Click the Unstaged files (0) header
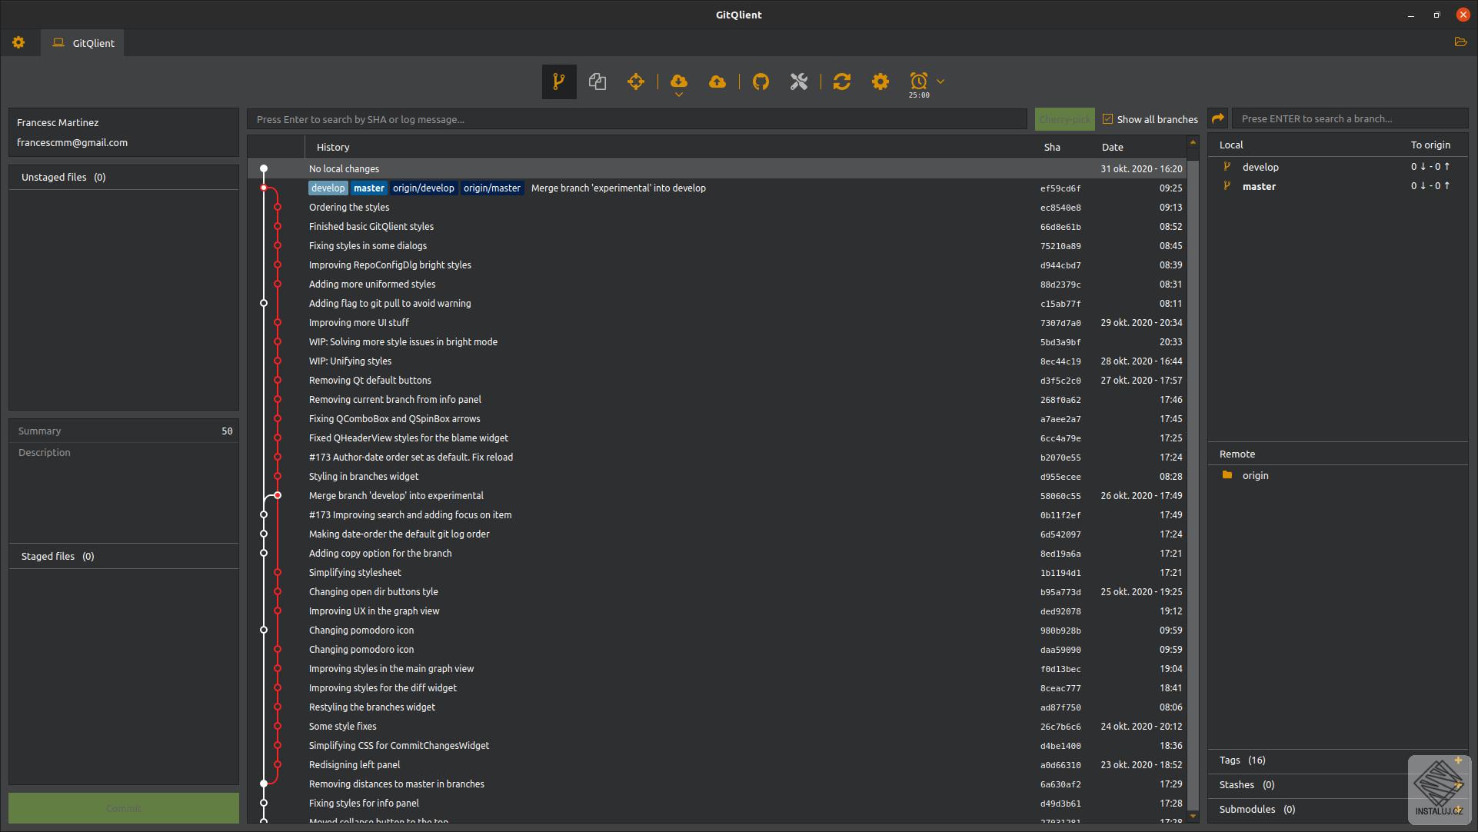This screenshot has height=832, width=1478. [124, 177]
